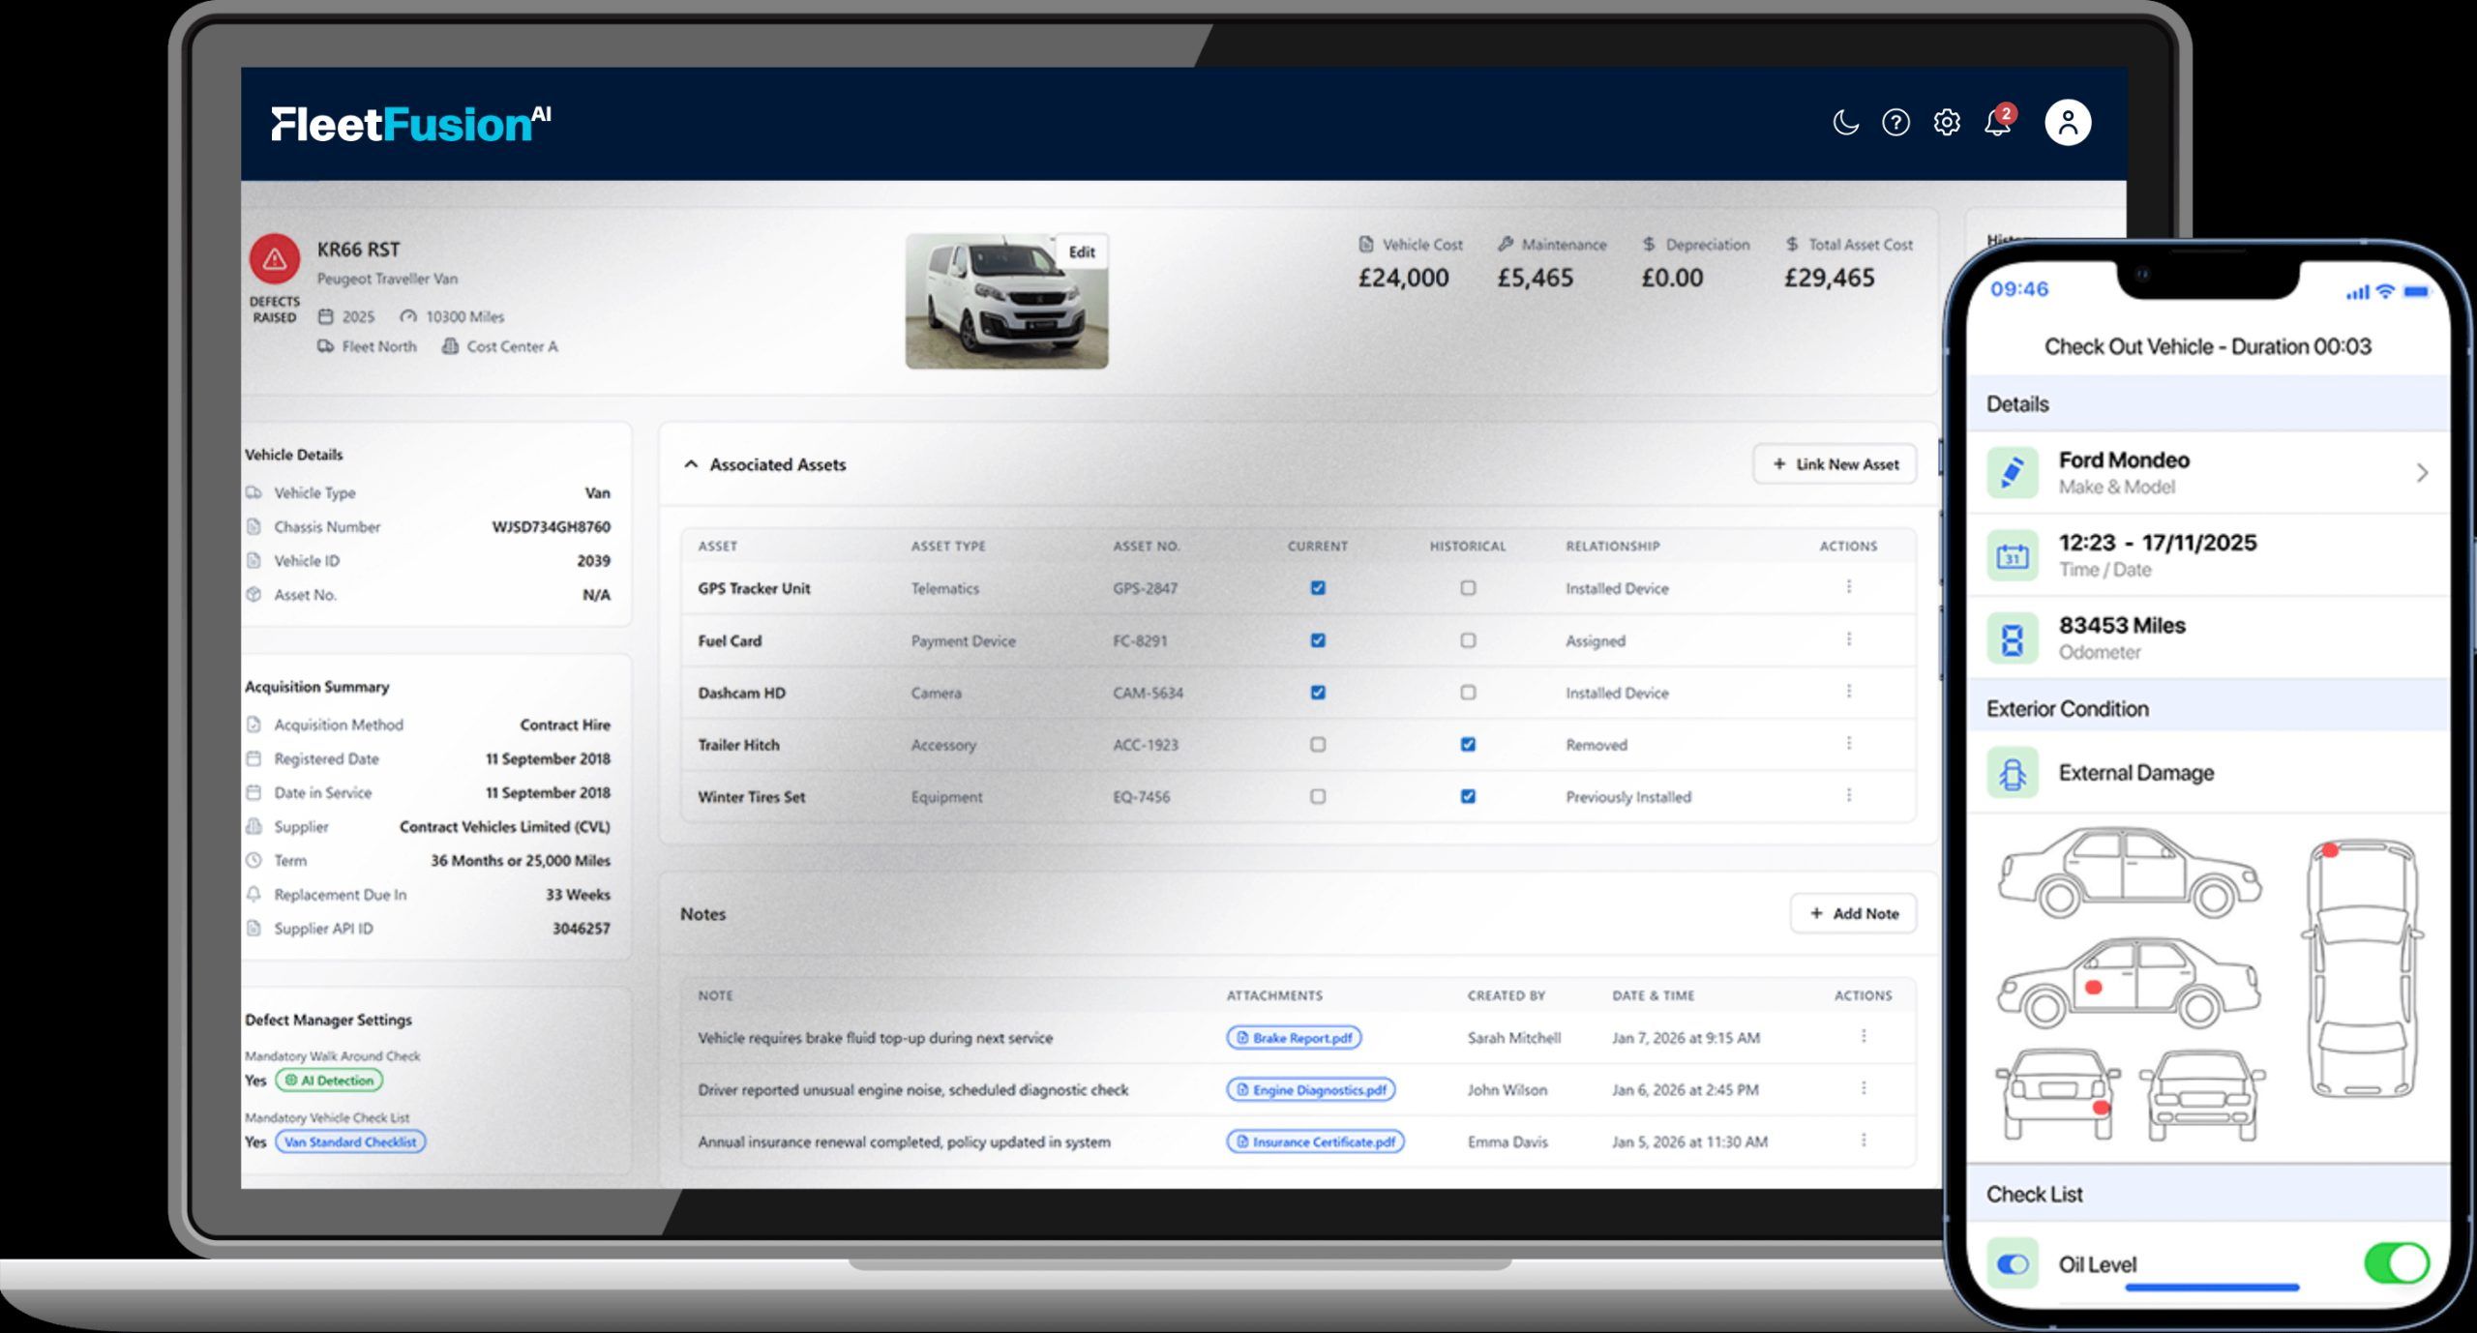Open help question mark icon

pos(1895,123)
